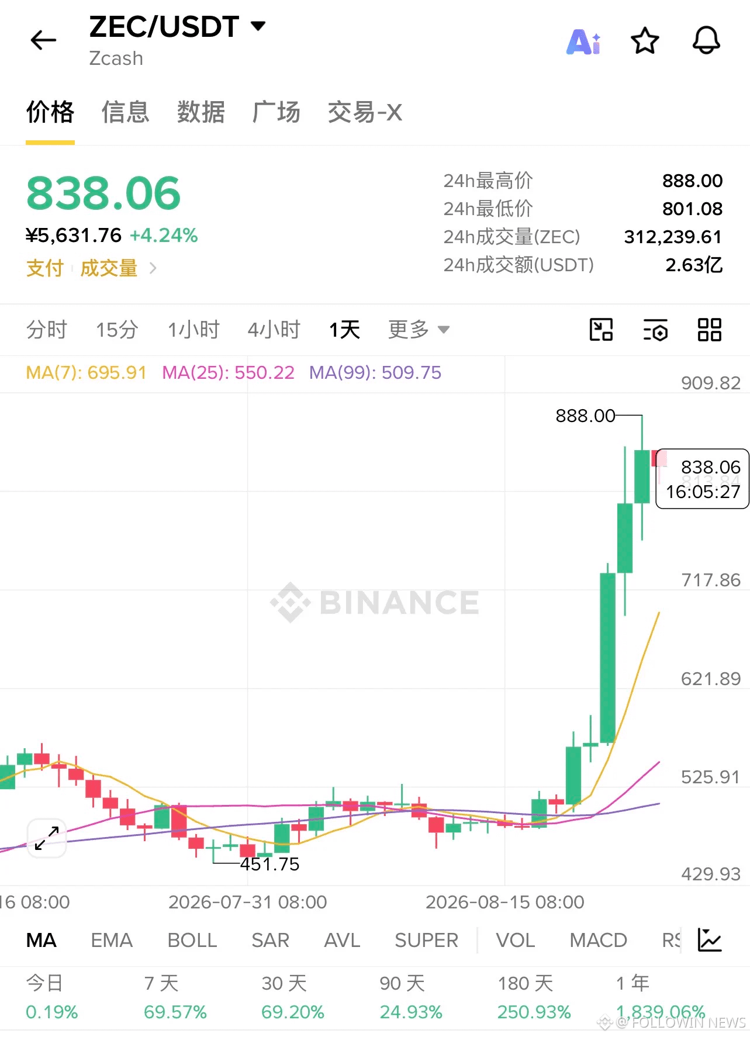The width and height of the screenshot is (750, 1037).
Task: Tap the Zcash coin name subtitle
Action: point(116,58)
